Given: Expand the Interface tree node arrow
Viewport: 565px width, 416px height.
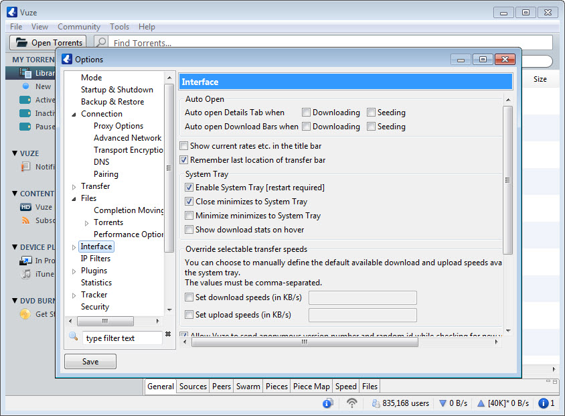Looking at the screenshot, I should tap(74, 247).
